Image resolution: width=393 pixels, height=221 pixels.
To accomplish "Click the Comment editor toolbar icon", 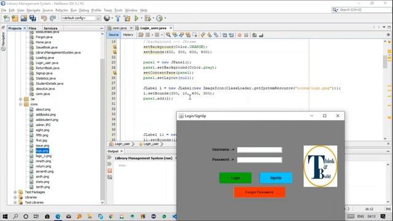I will tap(254, 35).
